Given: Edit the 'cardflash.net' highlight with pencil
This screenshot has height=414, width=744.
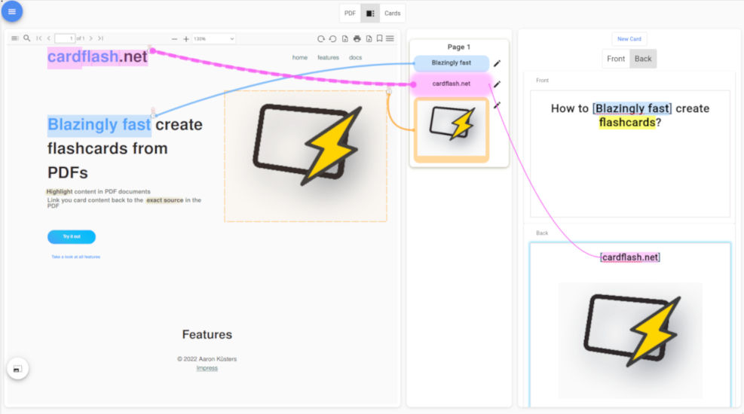Looking at the screenshot, I should click(x=497, y=84).
